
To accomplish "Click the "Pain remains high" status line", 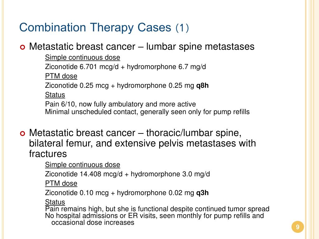I will [x=157, y=209].
